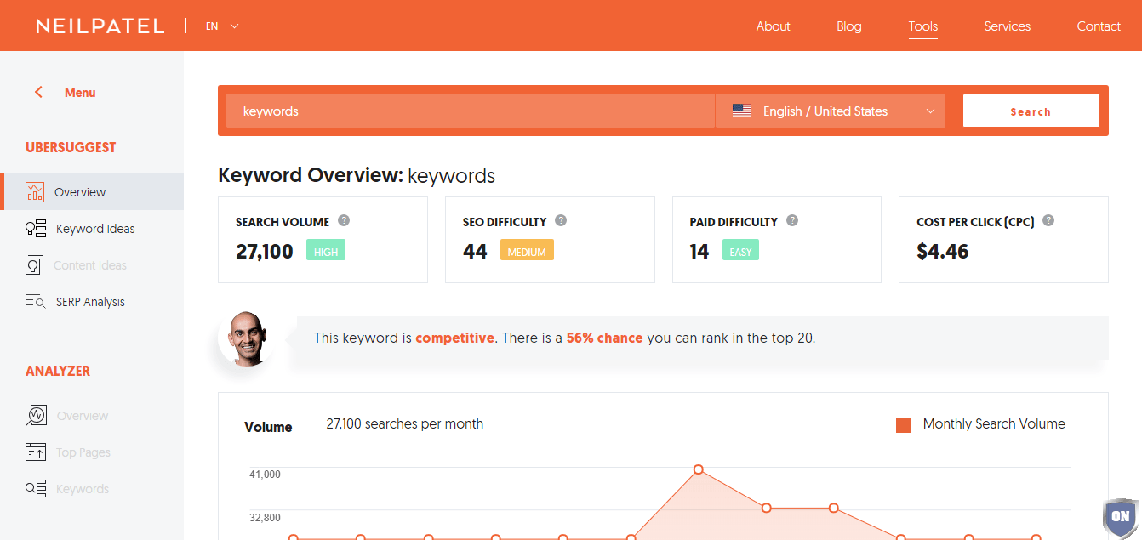Click the 'competitive' highlighted word
The height and width of the screenshot is (540, 1142).
pos(455,338)
